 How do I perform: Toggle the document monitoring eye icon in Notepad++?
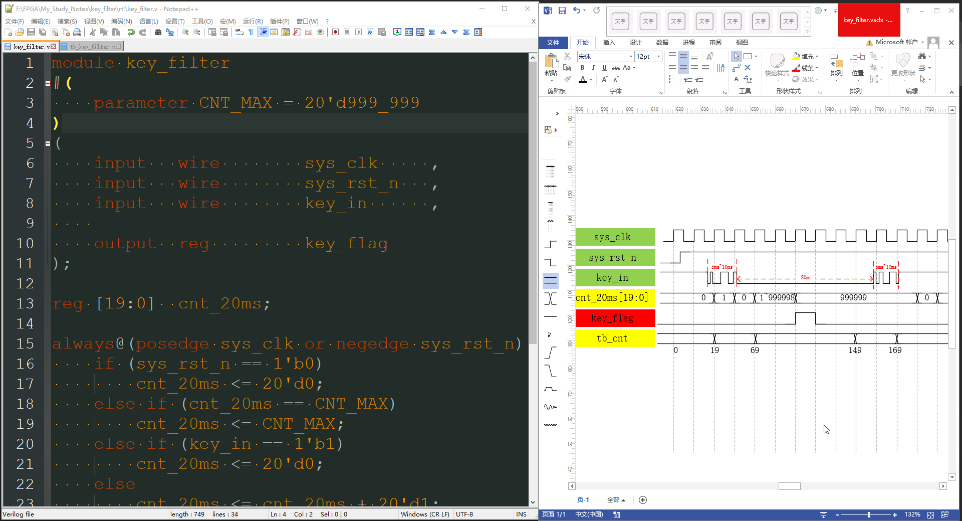(x=320, y=32)
